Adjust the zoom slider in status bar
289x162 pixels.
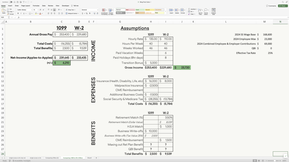[x=274, y=161]
